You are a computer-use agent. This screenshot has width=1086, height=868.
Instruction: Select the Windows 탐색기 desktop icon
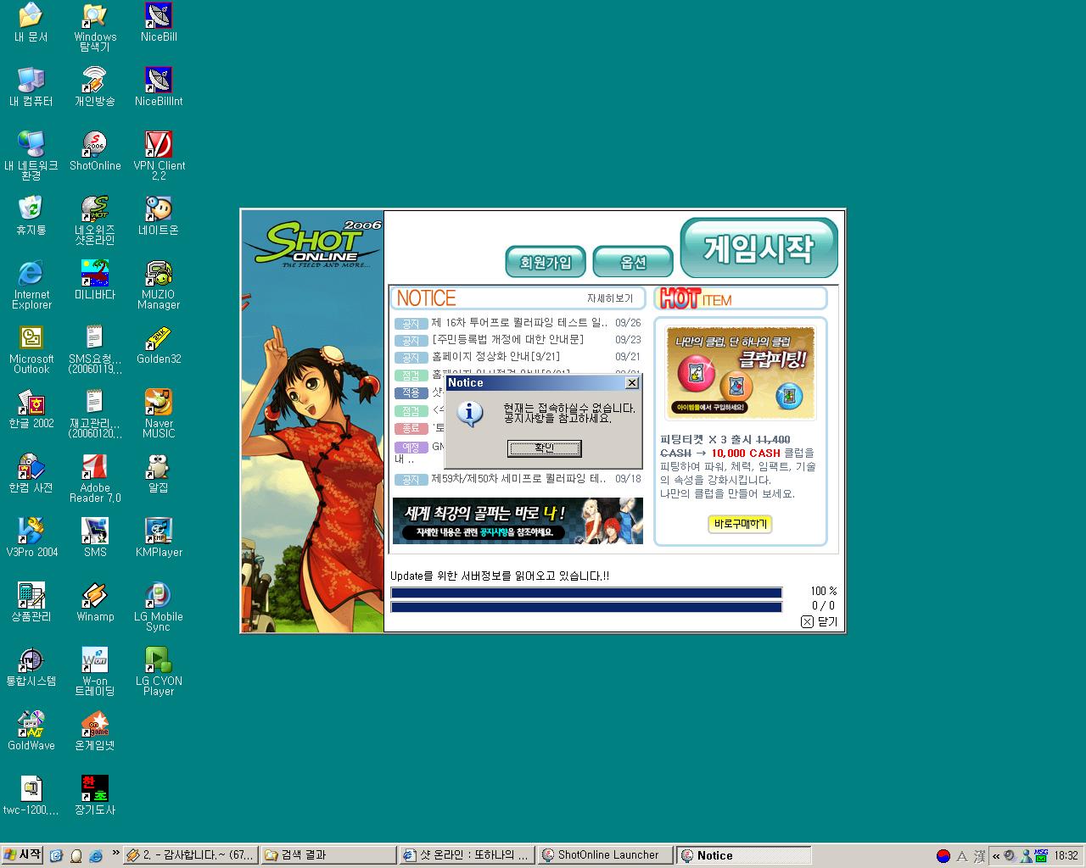click(95, 27)
